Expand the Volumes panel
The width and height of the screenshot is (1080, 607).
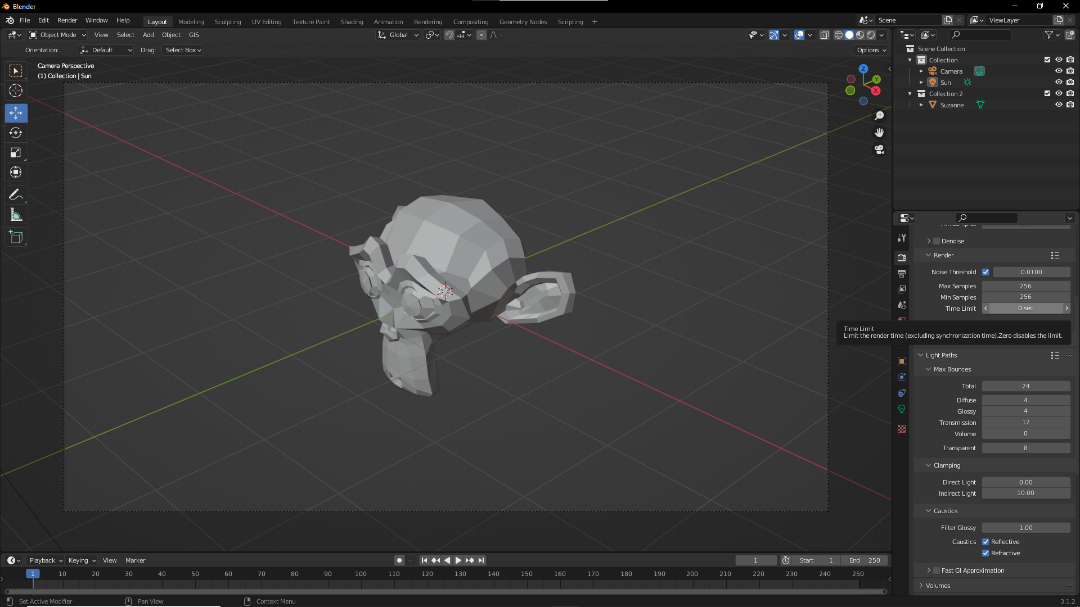pos(938,586)
